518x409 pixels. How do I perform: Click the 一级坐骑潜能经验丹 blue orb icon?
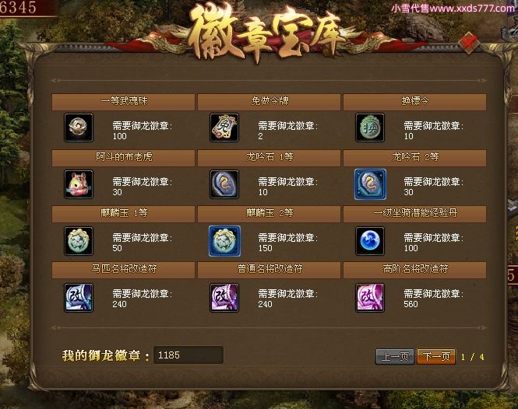370,241
